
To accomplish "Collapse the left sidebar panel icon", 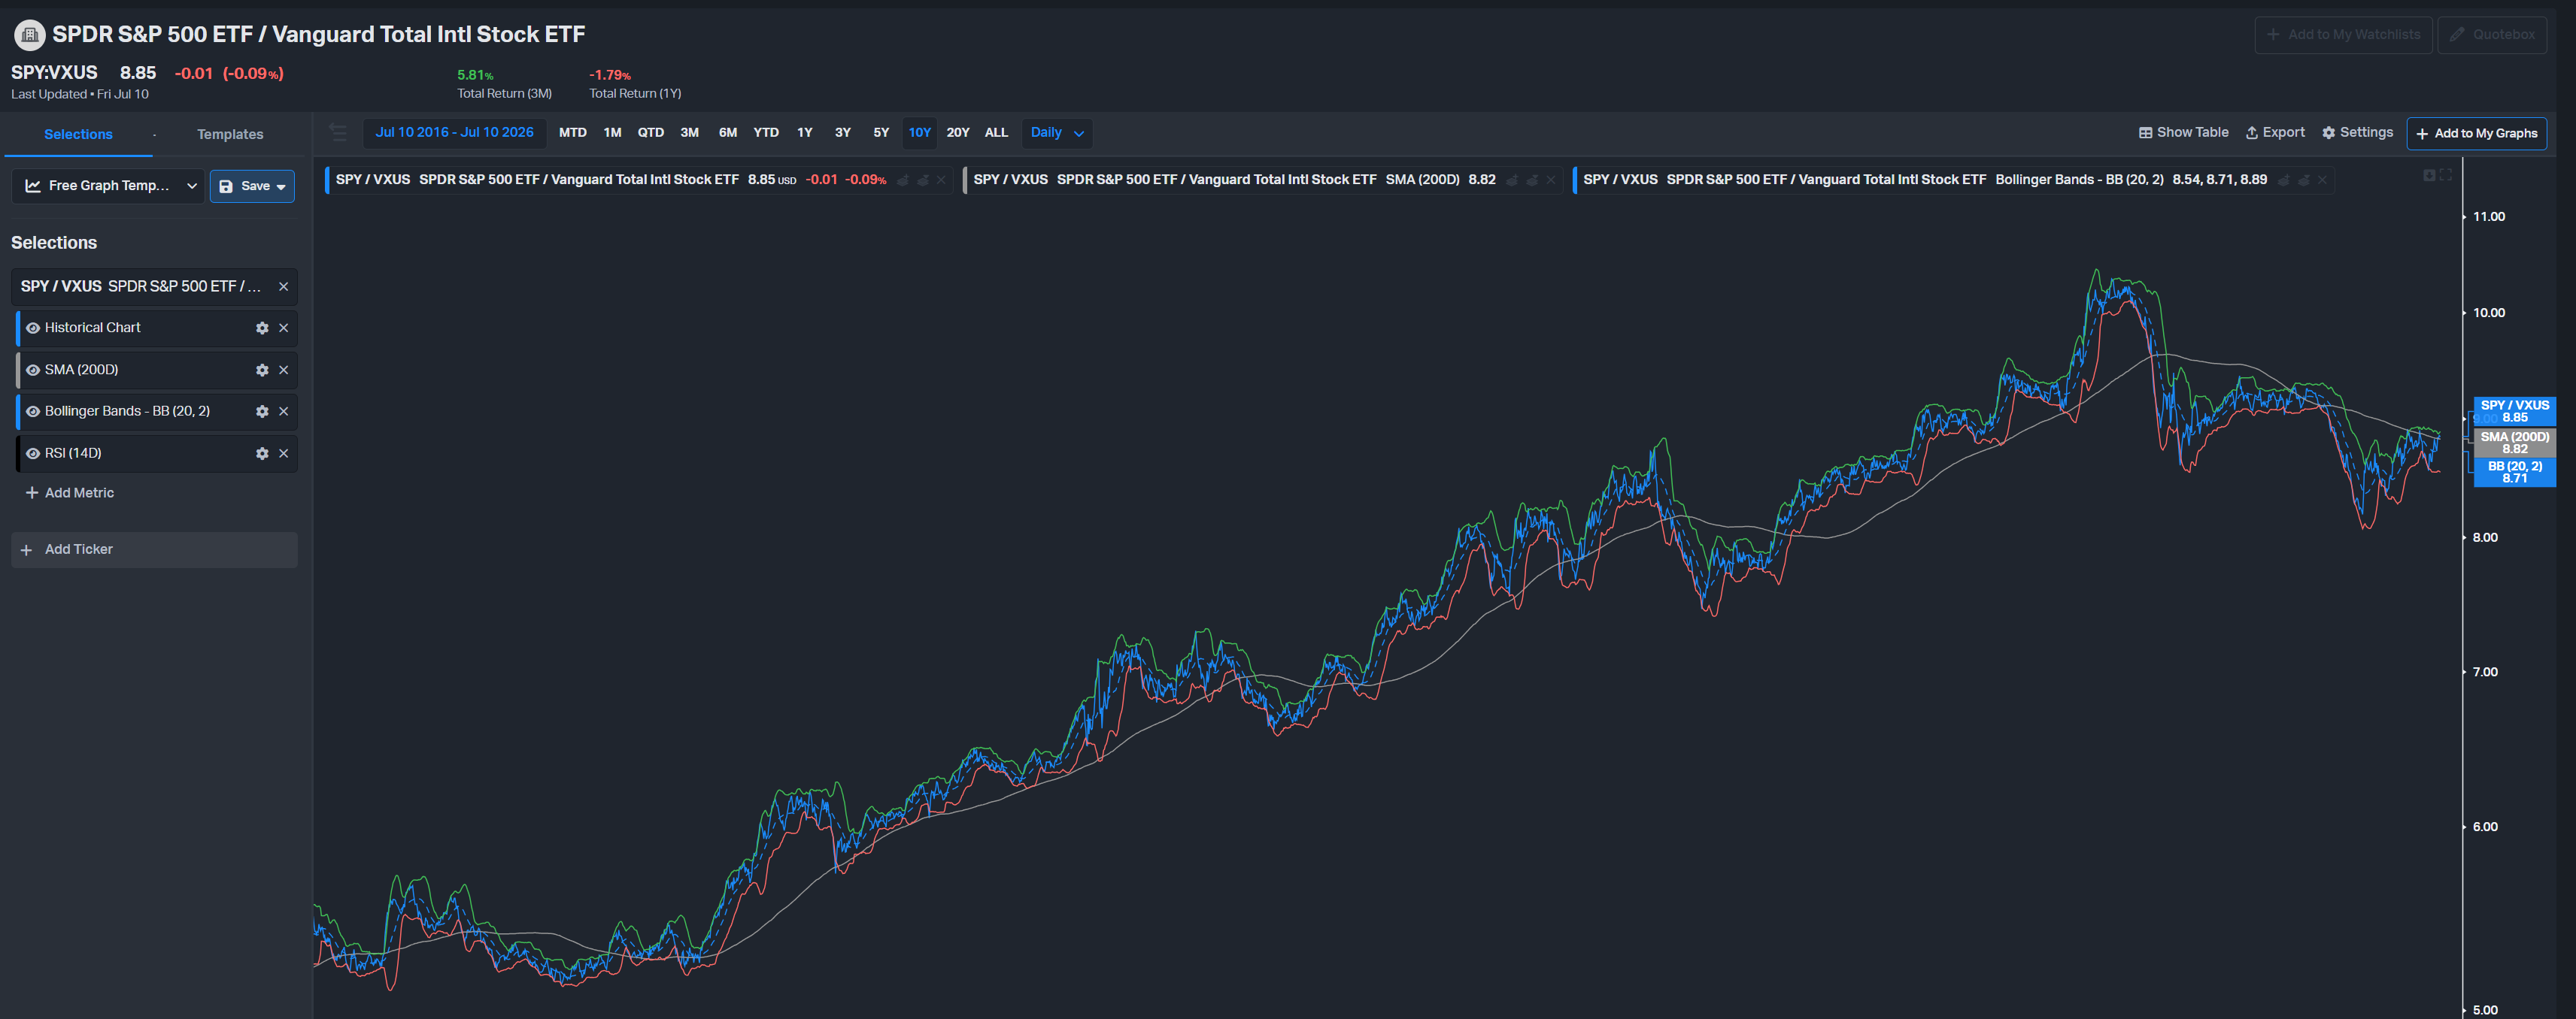I will coord(338,133).
